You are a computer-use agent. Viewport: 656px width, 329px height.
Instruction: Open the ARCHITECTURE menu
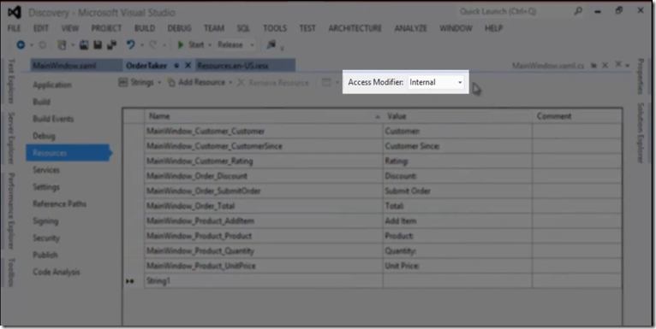tap(355, 28)
